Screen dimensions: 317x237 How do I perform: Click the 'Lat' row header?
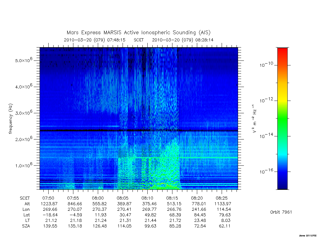point(26,215)
